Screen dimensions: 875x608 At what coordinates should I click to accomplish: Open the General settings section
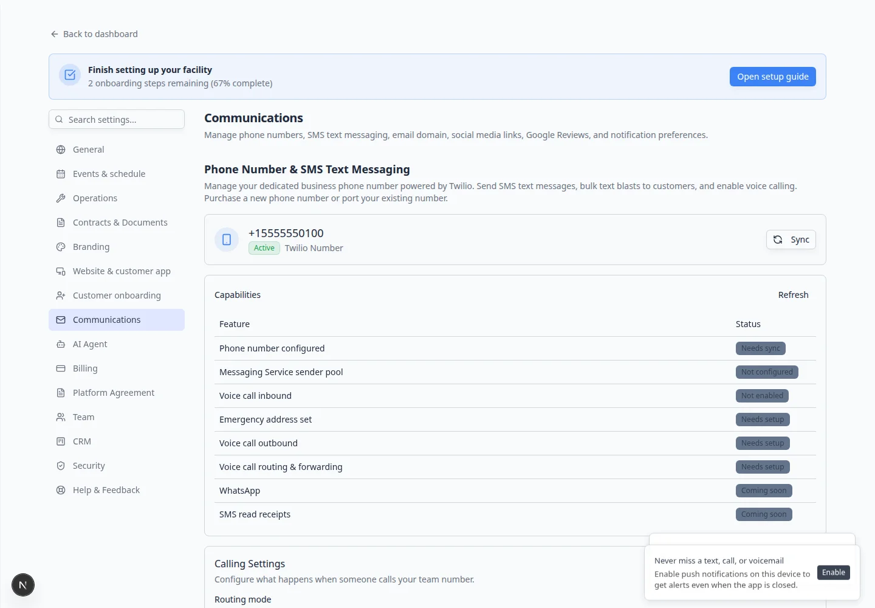click(117, 150)
